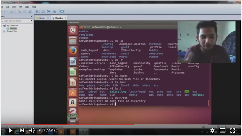Enter fullscreen video mode
This screenshot has height=136, width=242.
pyautogui.click(x=233, y=130)
